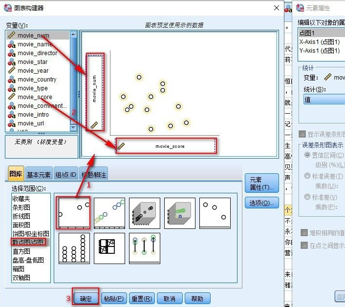Screen dimensions: 345x307
Task: Open 选项(O) button
Action: pos(262,203)
